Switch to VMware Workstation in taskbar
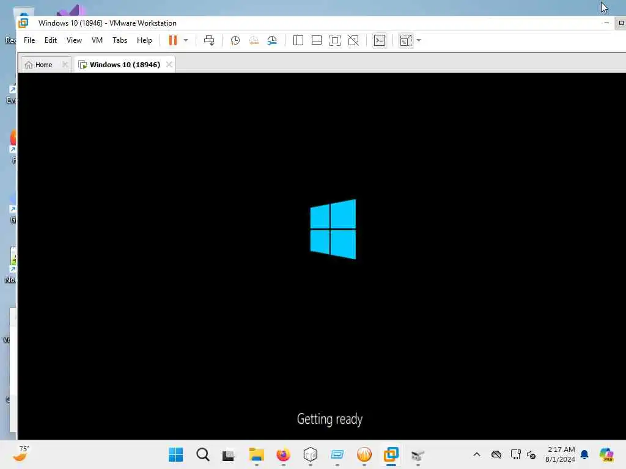Screen dimensions: 626x469 391,454
